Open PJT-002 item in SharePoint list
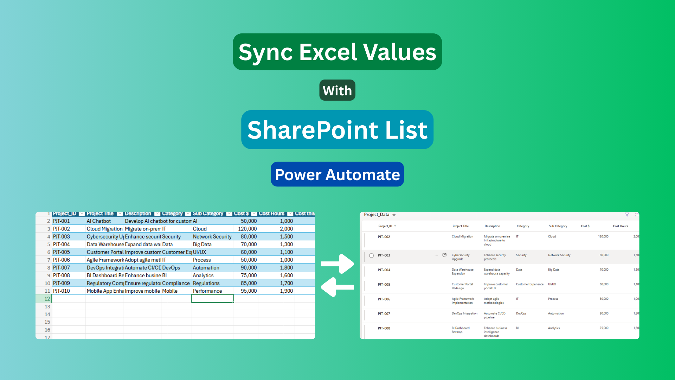Image resolution: width=675 pixels, height=380 pixels. [x=384, y=237]
